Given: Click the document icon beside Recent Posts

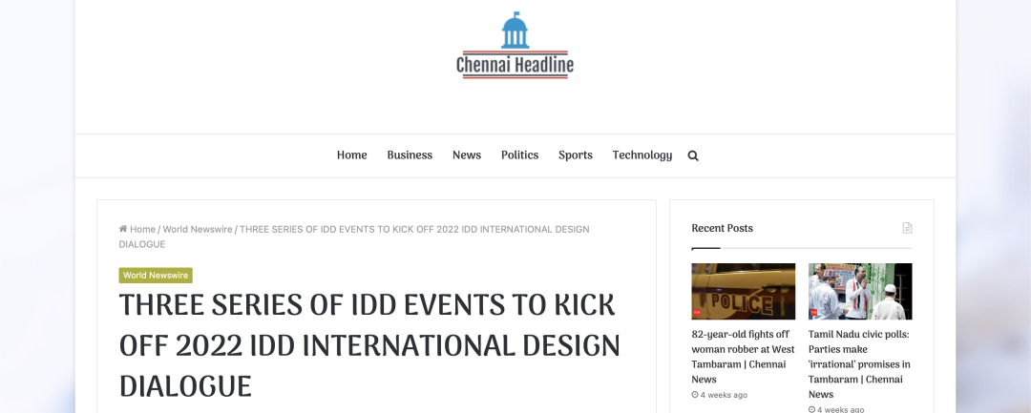Looking at the screenshot, I should click(x=908, y=228).
